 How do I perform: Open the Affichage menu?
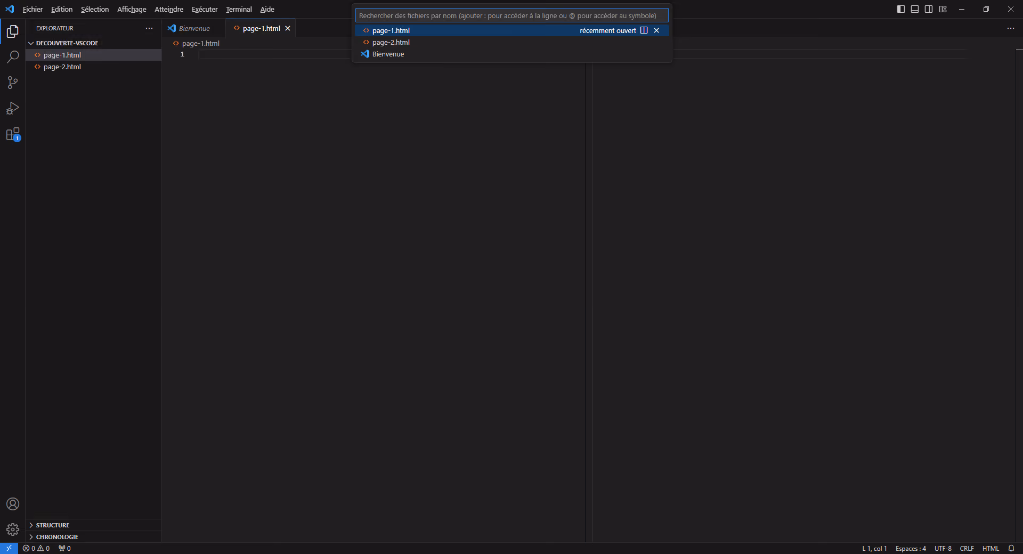point(132,9)
